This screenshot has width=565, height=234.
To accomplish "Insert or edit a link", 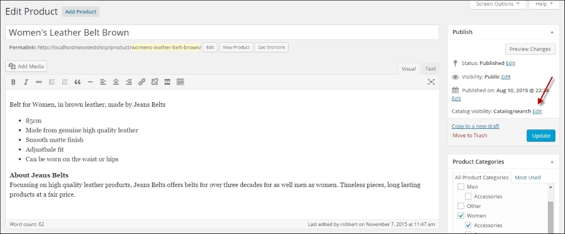I will point(142,82).
